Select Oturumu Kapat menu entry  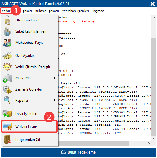tap(30, 20)
